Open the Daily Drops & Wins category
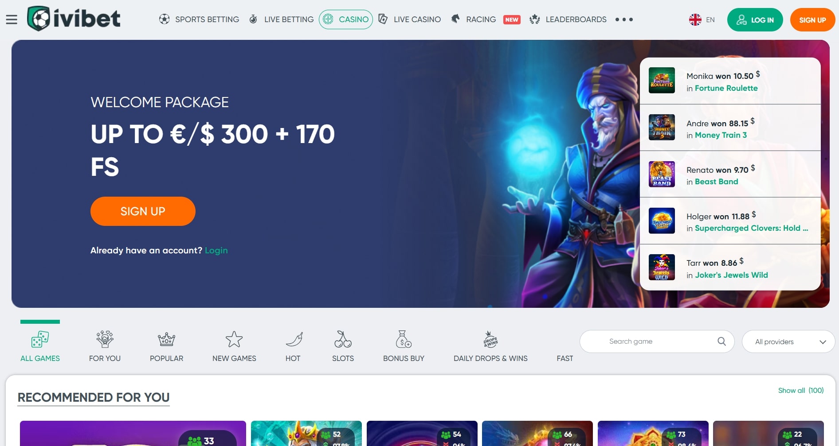This screenshot has width=839, height=446. tap(490, 346)
